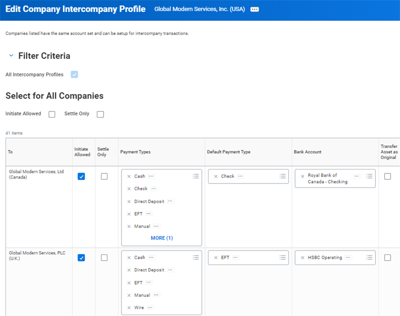Remove Wire from U.K. payment types
The height and width of the screenshot is (316, 400).
pos(129,308)
